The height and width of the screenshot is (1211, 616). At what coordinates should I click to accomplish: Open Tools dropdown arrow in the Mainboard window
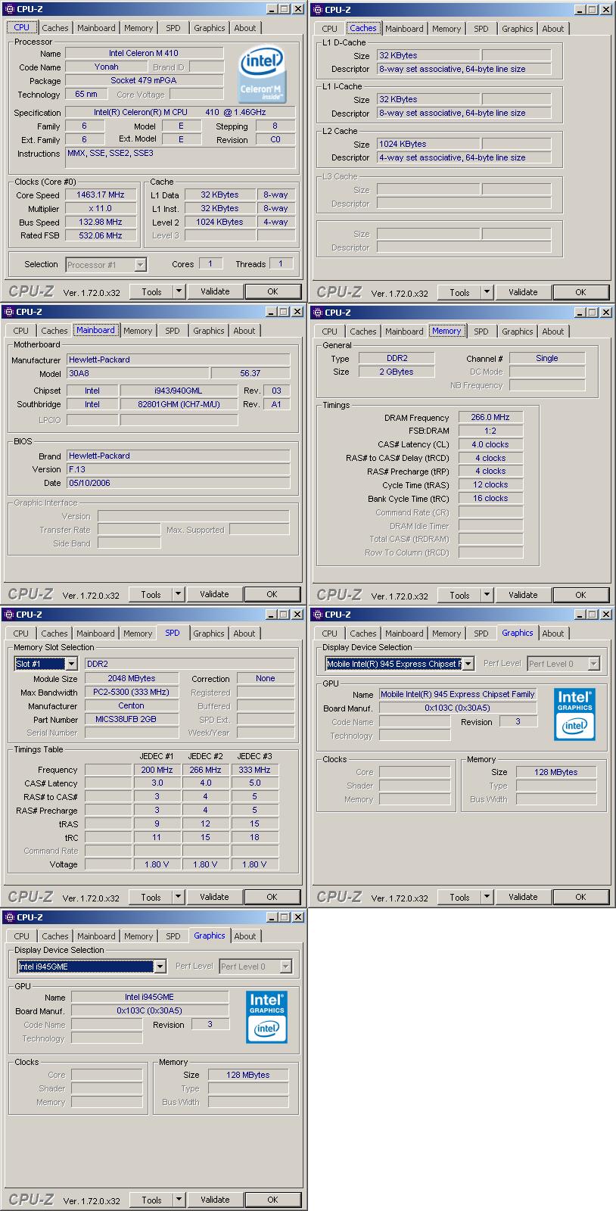[178, 594]
